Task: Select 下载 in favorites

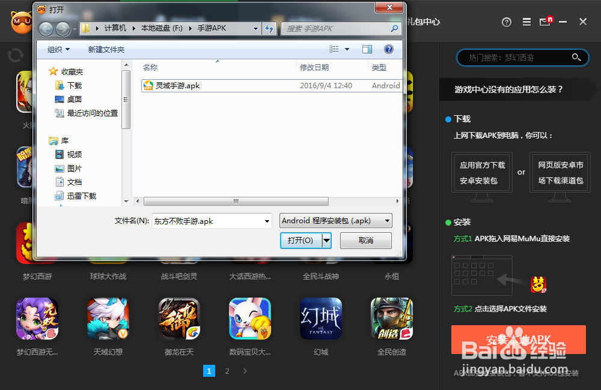Action: click(x=69, y=85)
